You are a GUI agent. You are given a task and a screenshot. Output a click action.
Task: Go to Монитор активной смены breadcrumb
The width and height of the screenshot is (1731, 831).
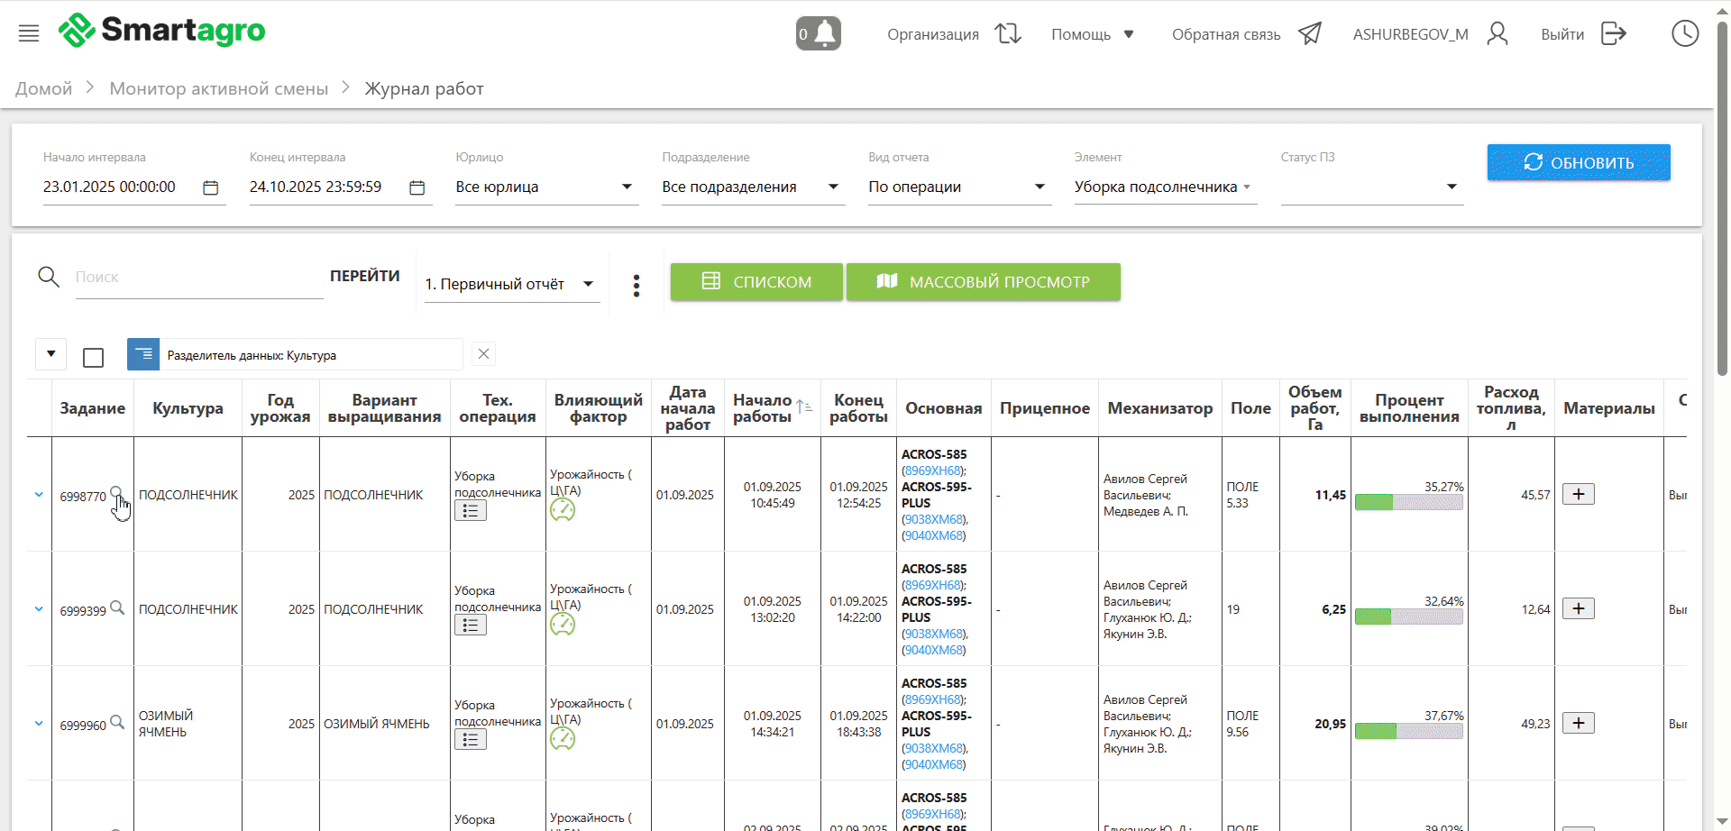click(x=218, y=88)
